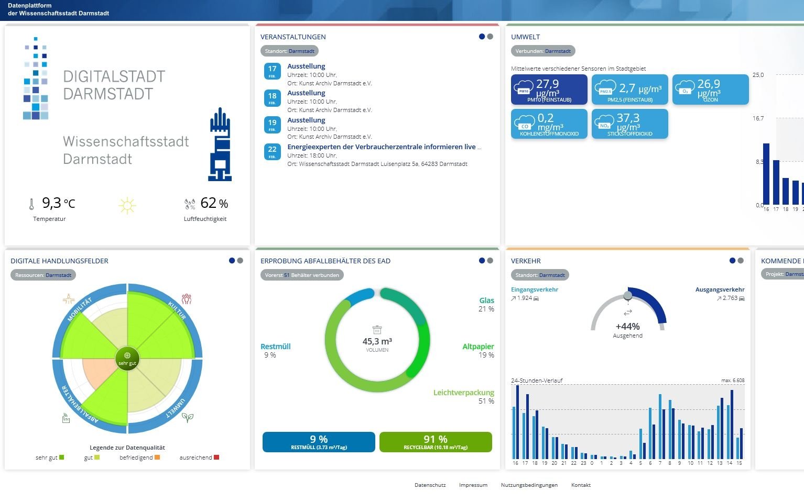Select gray page dot in Digitale Handlungsfelder

(x=240, y=261)
